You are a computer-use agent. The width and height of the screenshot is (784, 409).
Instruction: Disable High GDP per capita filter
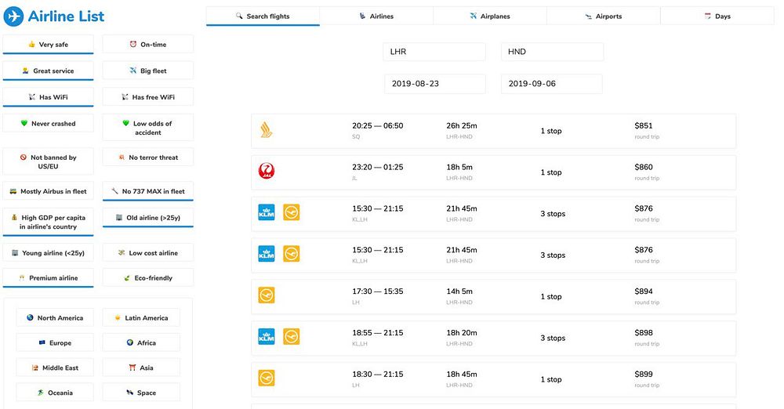point(48,223)
